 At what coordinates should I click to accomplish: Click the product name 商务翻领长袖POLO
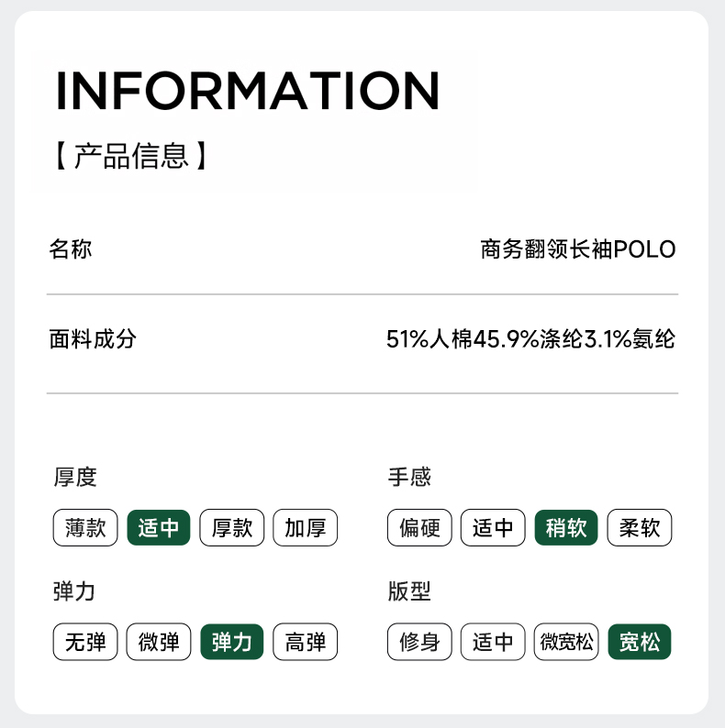[578, 249]
